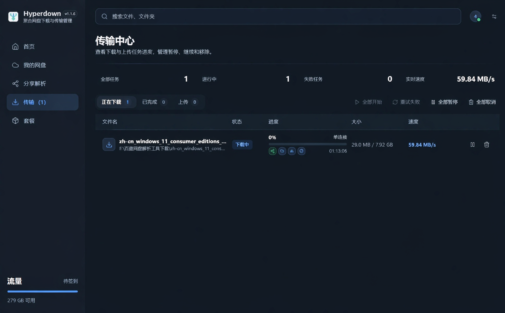Click the Hyperdown logo icon
The width and height of the screenshot is (505, 313).
pos(13,17)
